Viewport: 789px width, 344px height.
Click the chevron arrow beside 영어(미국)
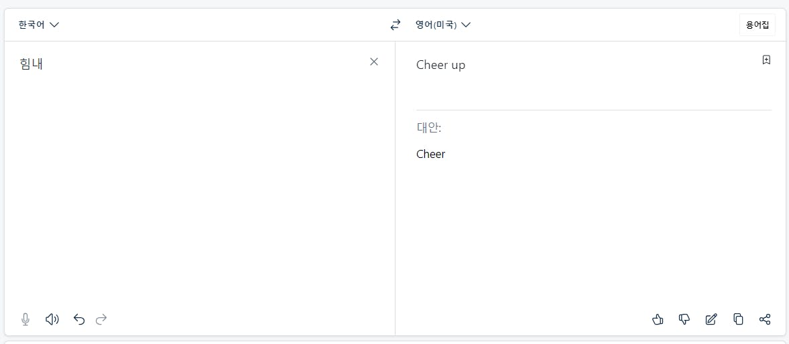[466, 25]
